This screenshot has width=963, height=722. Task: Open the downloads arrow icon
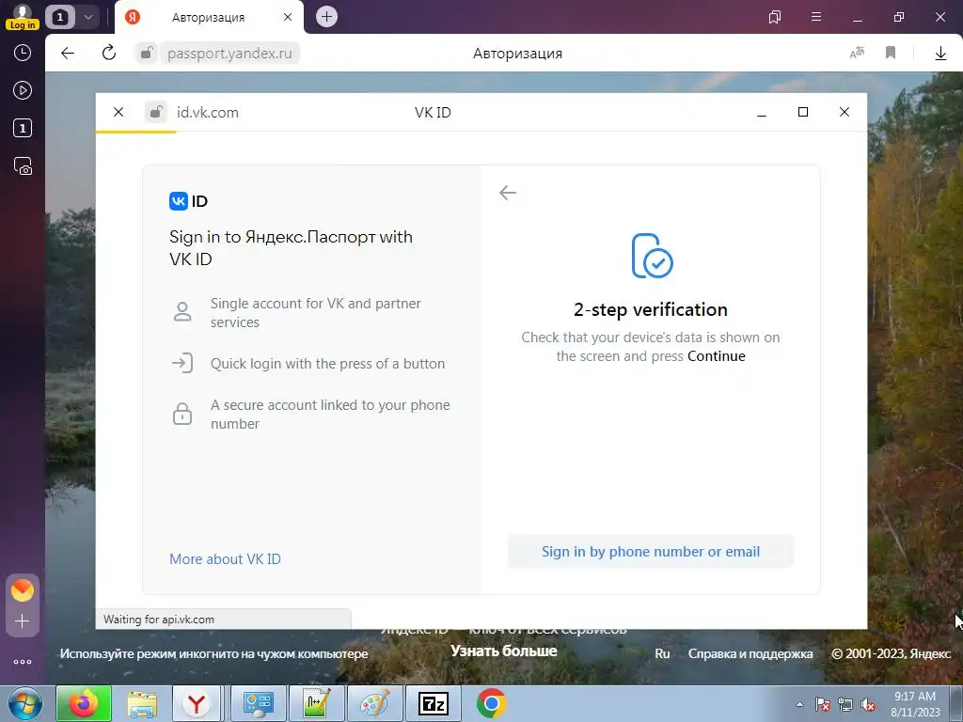[x=940, y=54]
